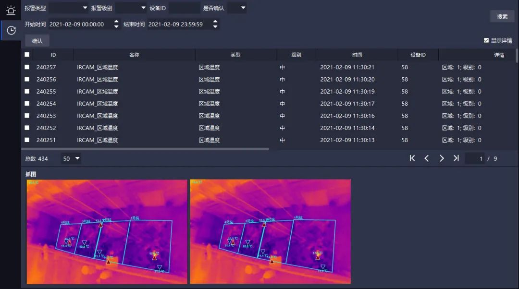519x289 pixels.
Task: Sort by the 设备ID column header
Action: coord(418,55)
